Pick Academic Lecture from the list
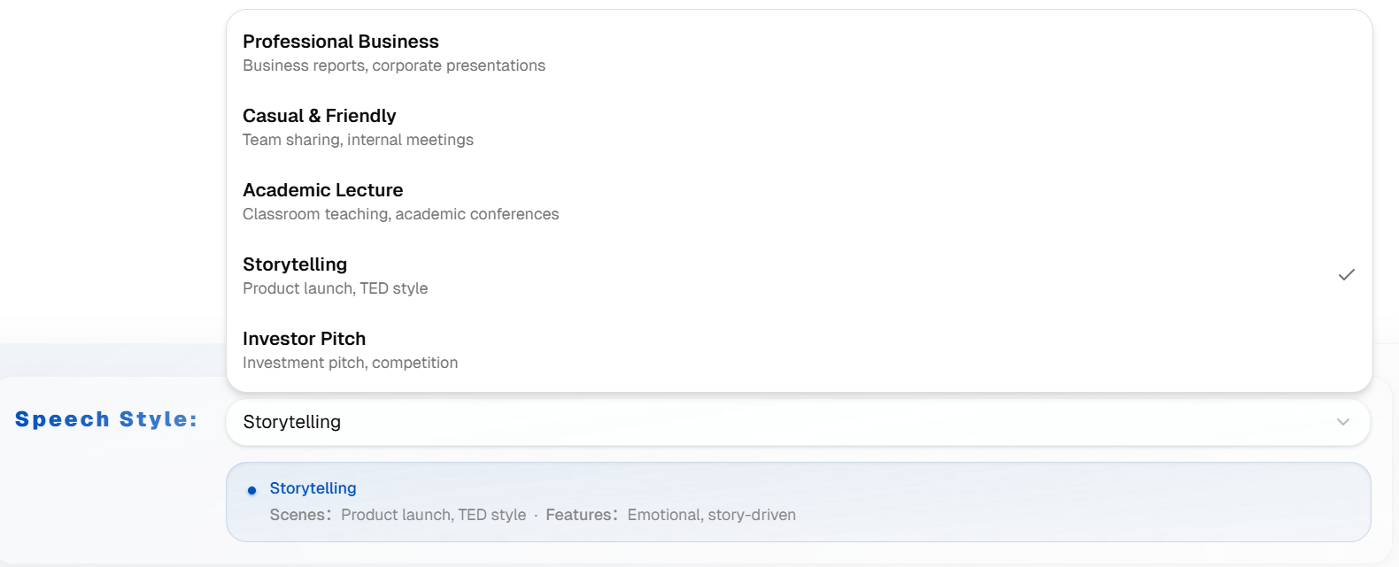Viewport: 1399px width, 567px height. pyautogui.click(x=322, y=190)
